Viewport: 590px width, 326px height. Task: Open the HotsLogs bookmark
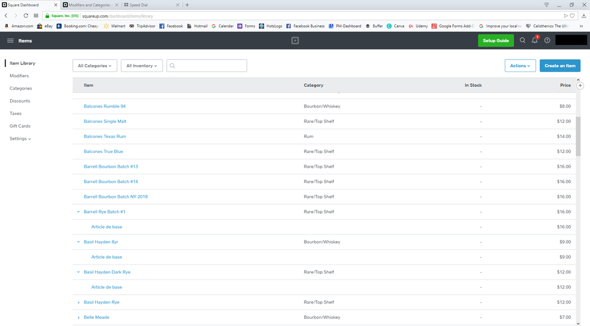[x=271, y=26]
